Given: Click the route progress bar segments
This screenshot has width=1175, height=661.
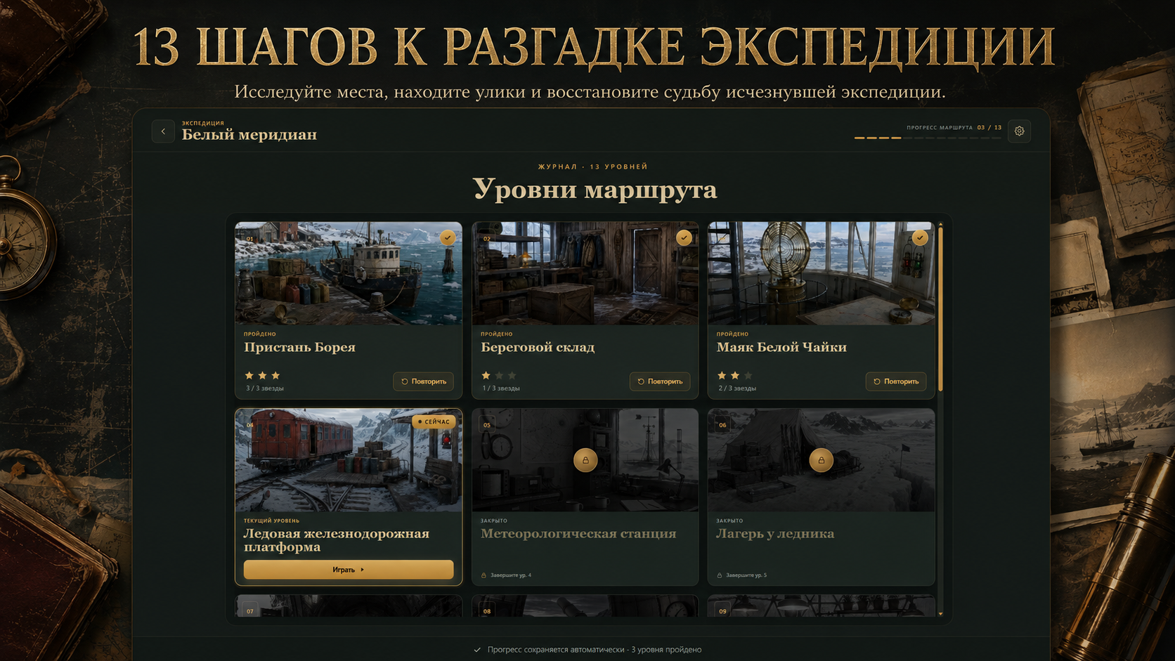Looking at the screenshot, I should 928,138.
